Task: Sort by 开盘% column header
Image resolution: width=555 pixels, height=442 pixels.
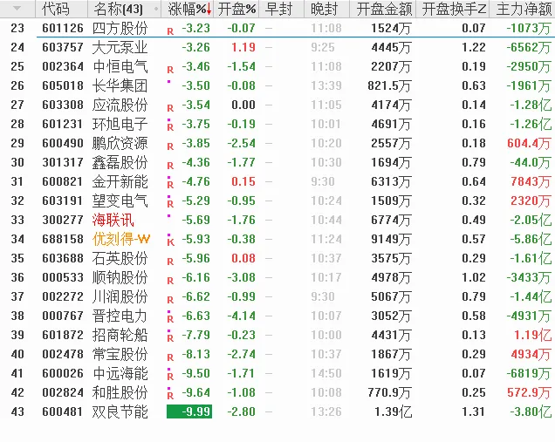Action: [x=236, y=9]
